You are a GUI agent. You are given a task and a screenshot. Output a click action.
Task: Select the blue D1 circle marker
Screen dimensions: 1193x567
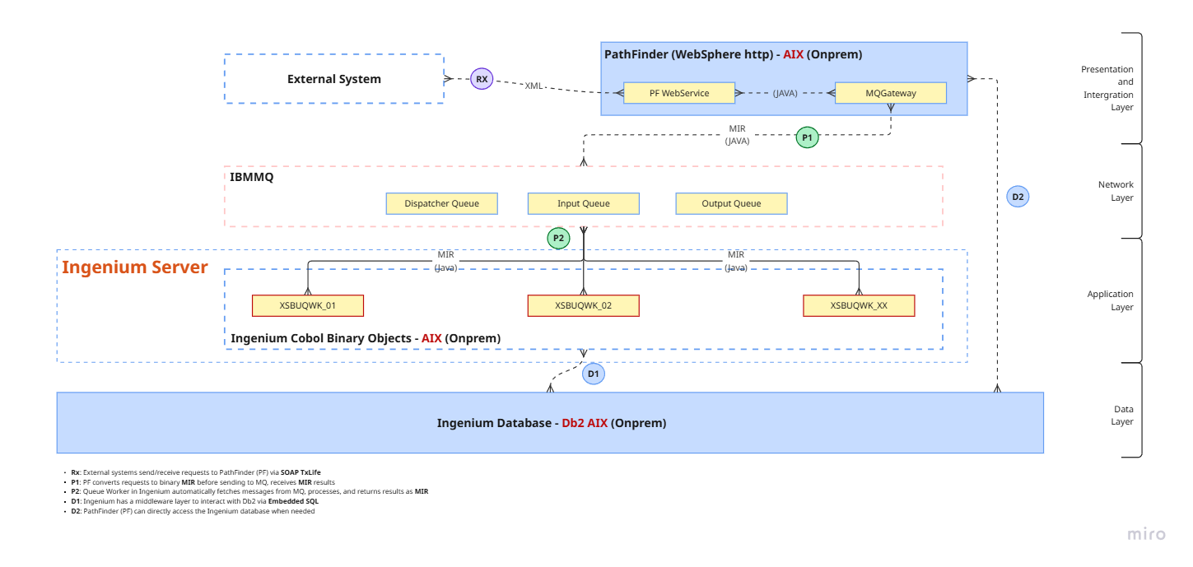(593, 374)
